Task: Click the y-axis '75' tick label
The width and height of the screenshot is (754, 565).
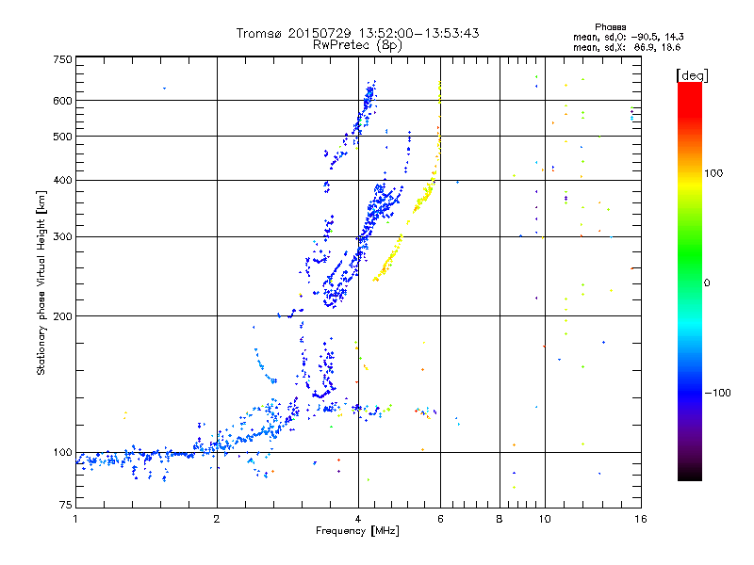Action: pos(66,505)
